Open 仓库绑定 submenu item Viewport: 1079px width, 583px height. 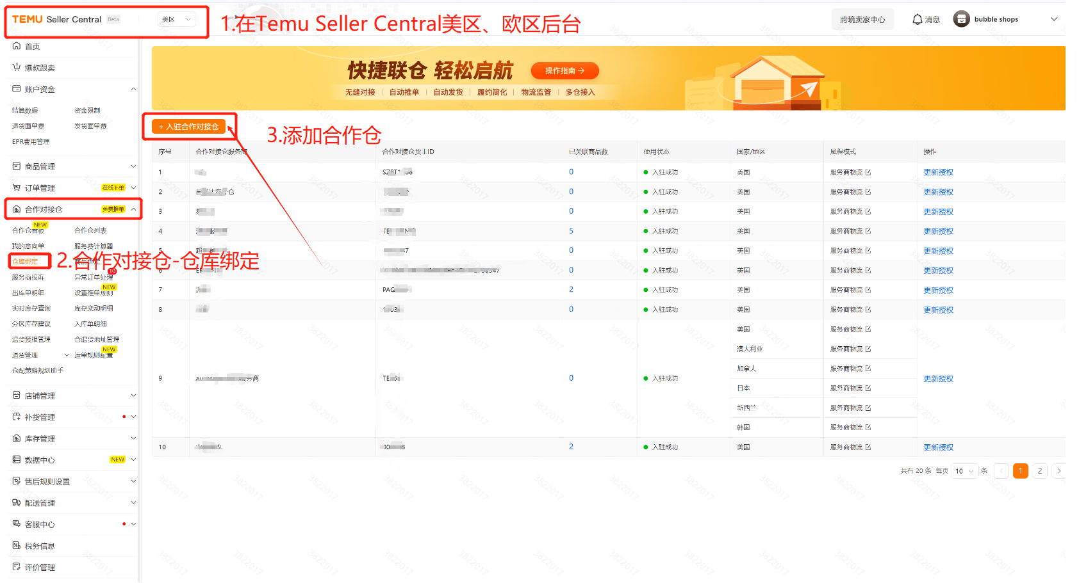(25, 261)
